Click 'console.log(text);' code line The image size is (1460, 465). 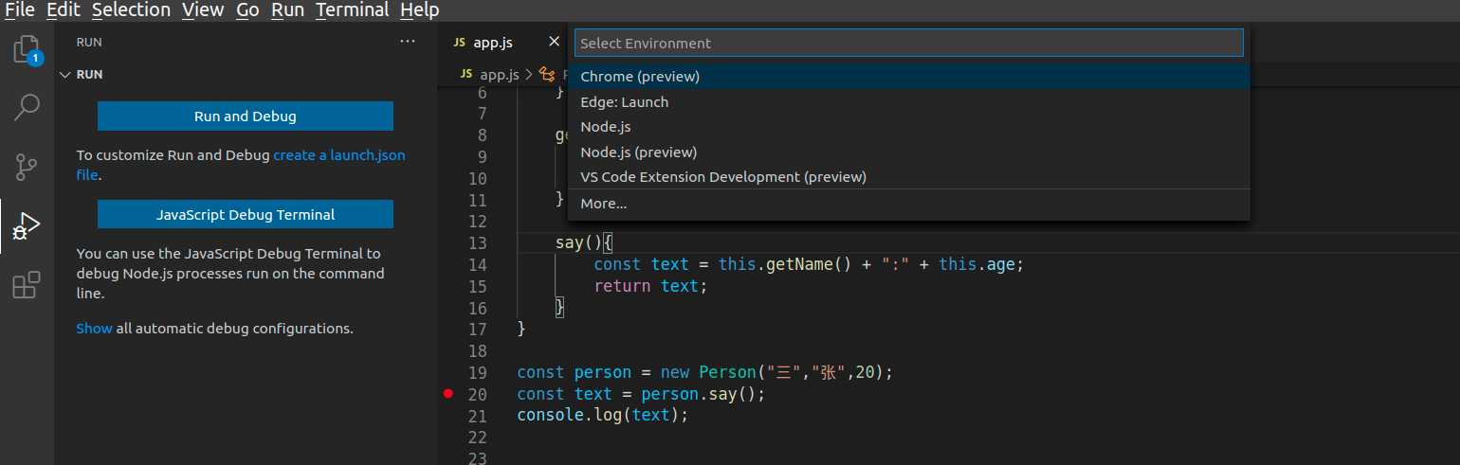tap(602, 415)
